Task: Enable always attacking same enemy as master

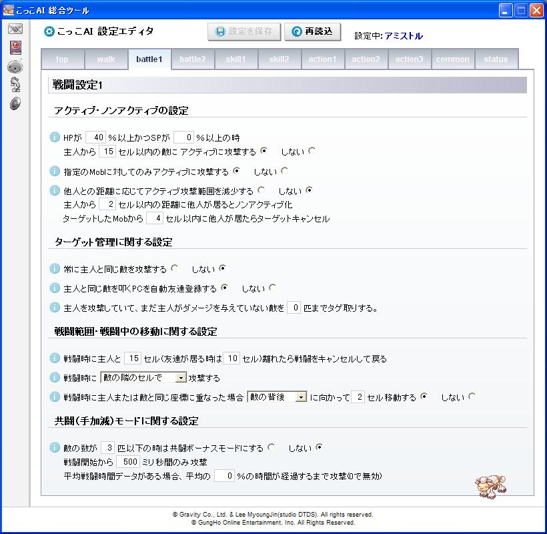Action: tap(175, 268)
